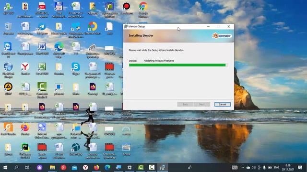
Task: Select the Internet Start multicolor ring shortcut
Action: point(93,29)
